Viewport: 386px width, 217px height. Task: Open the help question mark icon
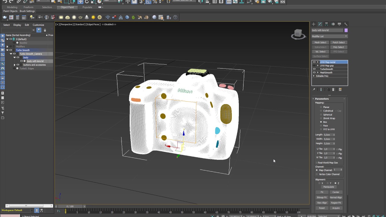(x=175, y=17)
